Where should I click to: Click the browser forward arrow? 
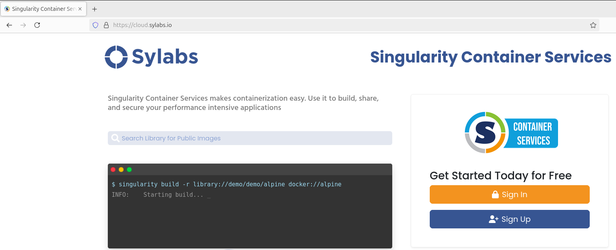23,25
